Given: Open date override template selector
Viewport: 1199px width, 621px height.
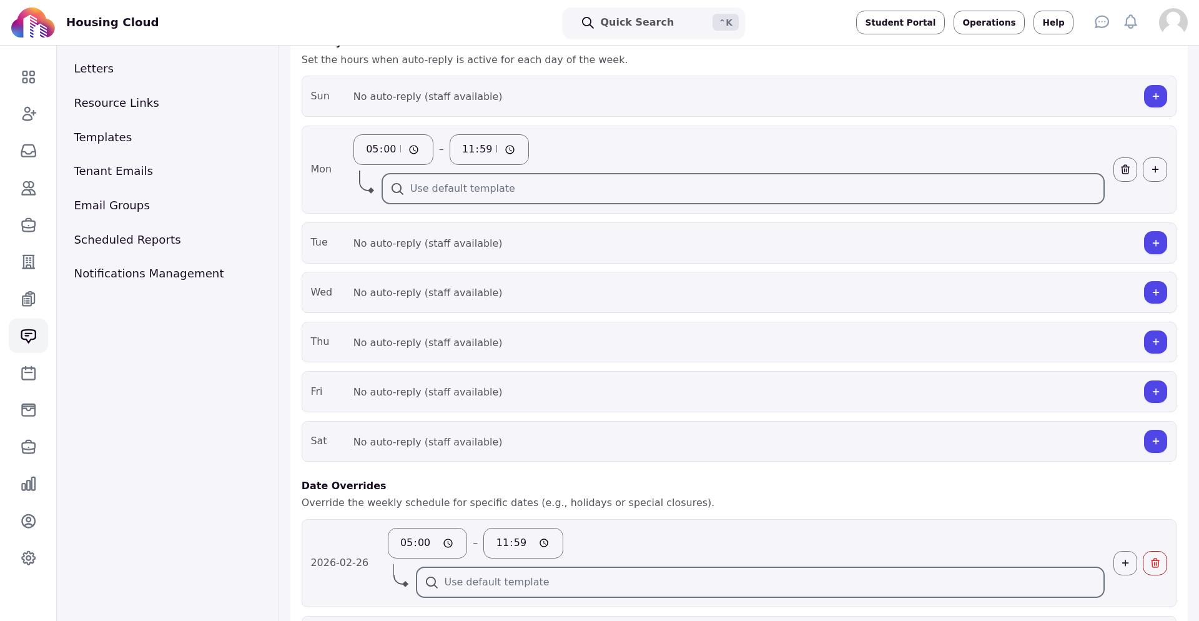Looking at the screenshot, I should (x=760, y=582).
